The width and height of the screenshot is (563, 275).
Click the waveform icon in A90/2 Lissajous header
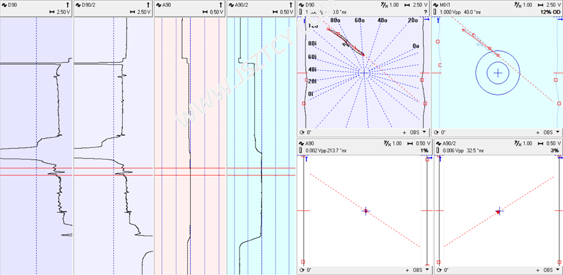438,143
